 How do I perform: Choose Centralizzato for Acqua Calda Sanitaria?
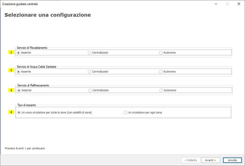point(89,72)
